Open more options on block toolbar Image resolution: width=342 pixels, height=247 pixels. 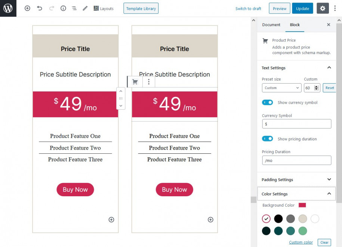149,82
